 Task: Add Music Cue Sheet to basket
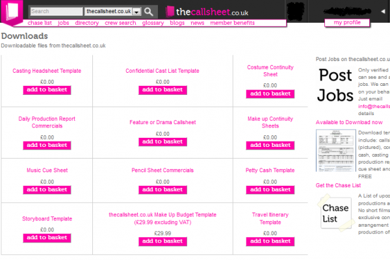[47, 190]
